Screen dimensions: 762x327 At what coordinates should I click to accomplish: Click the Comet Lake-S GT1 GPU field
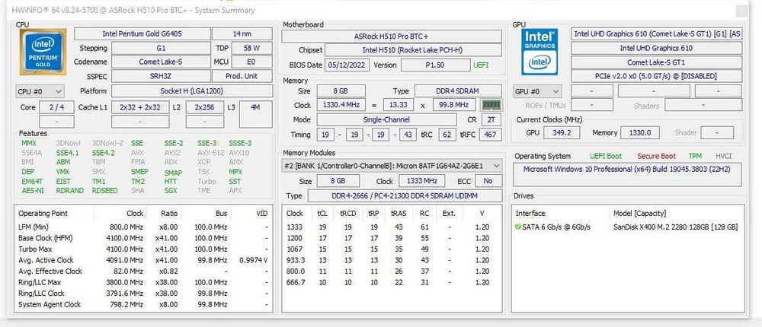656,62
